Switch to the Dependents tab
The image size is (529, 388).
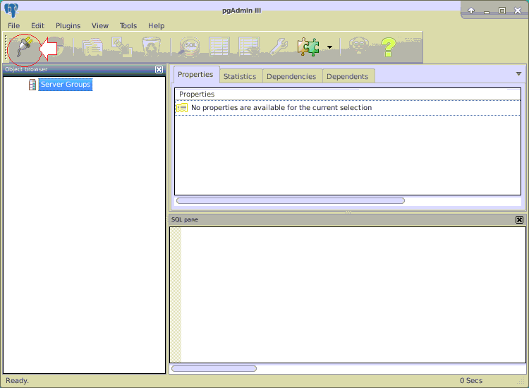tap(348, 77)
